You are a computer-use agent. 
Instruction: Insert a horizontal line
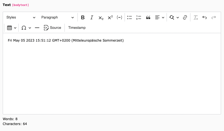tap(37, 28)
